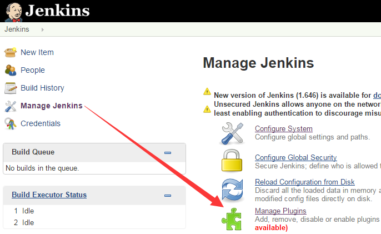Viewport: 381px width, 234px height.
Task: Open the People link
Action: coord(33,70)
